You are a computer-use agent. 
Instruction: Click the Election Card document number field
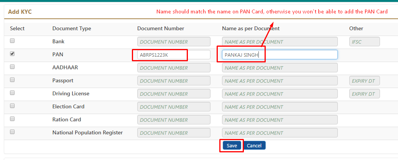click(174, 107)
